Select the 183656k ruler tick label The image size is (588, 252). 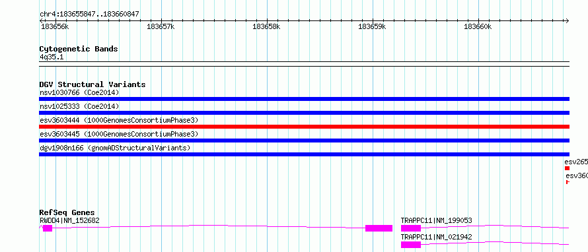[x=54, y=26]
